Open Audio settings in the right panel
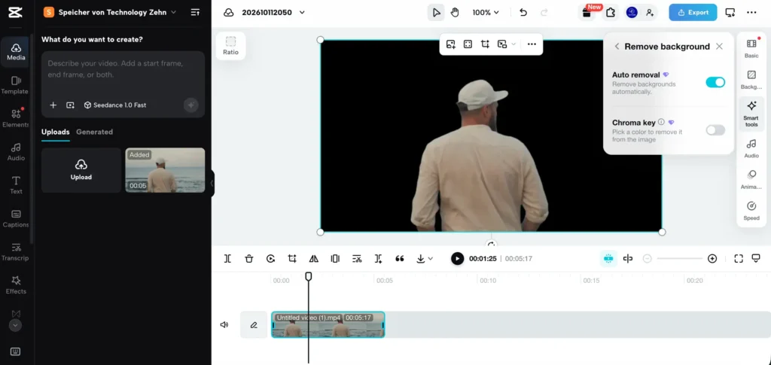The image size is (771, 365). (x=751, y=148)
